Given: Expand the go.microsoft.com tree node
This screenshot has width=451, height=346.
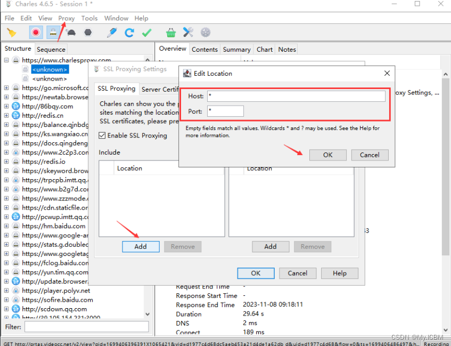Looking at the screenshot, I should (6, 88).
